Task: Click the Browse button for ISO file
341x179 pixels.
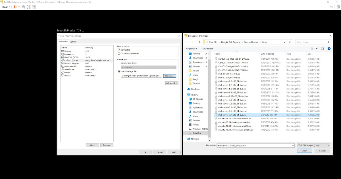Action: pyautogui.click(x=169, y=76)
